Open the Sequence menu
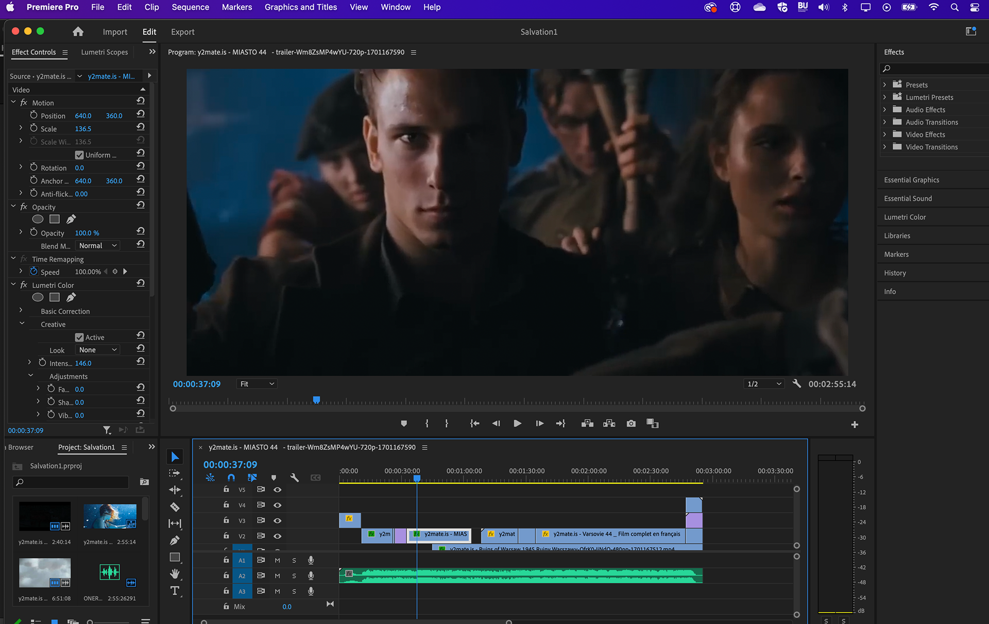989x624 pixels. pos(190,7)
